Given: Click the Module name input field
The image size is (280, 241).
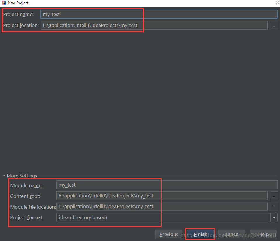Looking at the screenshot, I should [167, 185].
